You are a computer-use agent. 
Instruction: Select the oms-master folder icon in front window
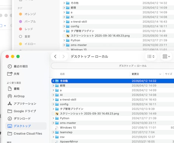click(x=57, y=123)
